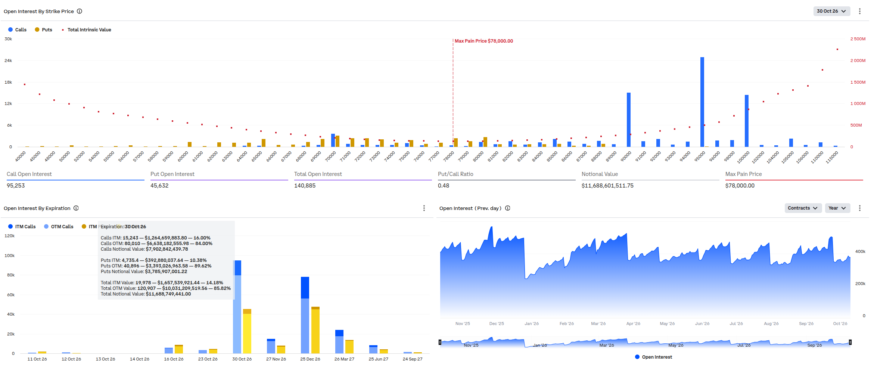Click the tall 95000 strike call bar

pos(702,102)
